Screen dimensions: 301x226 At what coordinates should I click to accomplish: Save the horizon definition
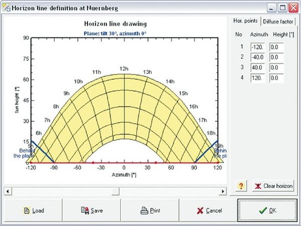[92, 211]
